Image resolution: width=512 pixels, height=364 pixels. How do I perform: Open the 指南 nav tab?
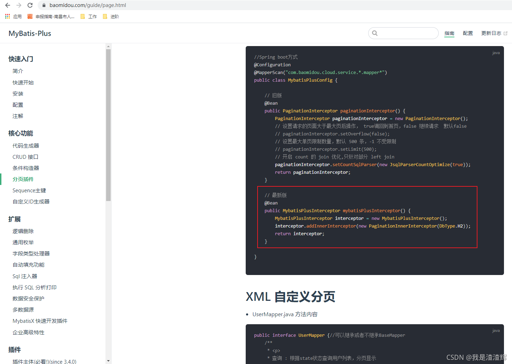point(449,33)
